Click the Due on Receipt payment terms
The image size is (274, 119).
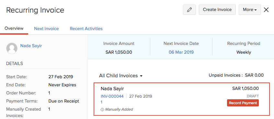tap(63, 101)
